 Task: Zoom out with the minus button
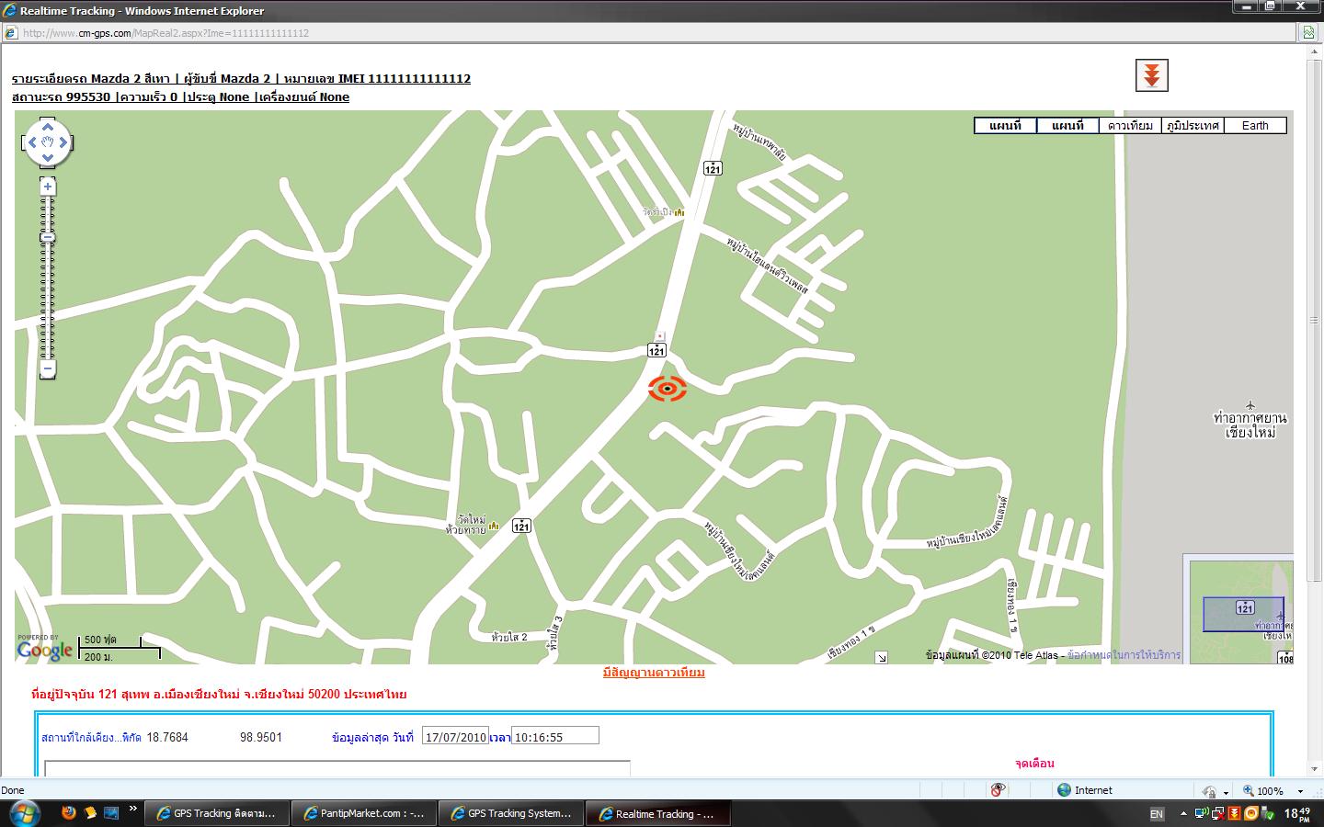tap(48, 369)
